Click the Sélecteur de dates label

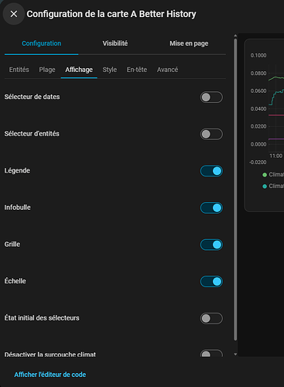[32, 97]
